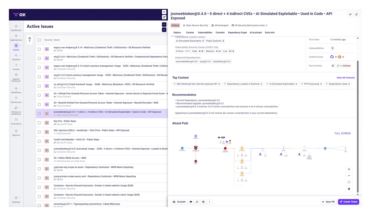Expand the Applications submenu chevron
This screenshot has height=216, width=371.
pos(20,36)
